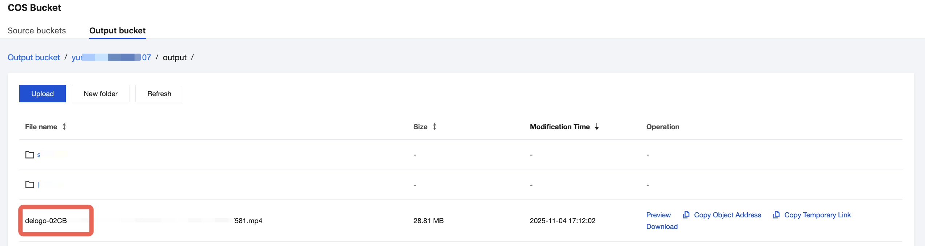Open Output bucket breadcrumb link
This screenshot has height=246, width=925.
[34, 57]
